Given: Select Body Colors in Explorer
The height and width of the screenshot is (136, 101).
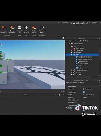Looking at the screenshot, I should (x=80, y=48).
